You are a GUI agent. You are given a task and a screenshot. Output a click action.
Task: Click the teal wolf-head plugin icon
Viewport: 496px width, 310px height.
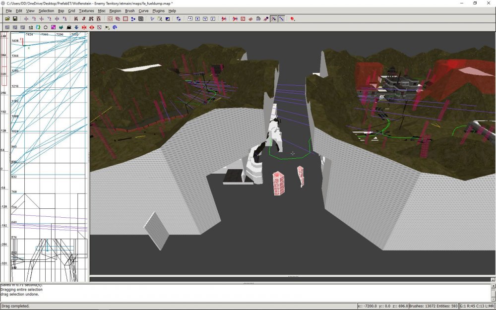[61, 27]
